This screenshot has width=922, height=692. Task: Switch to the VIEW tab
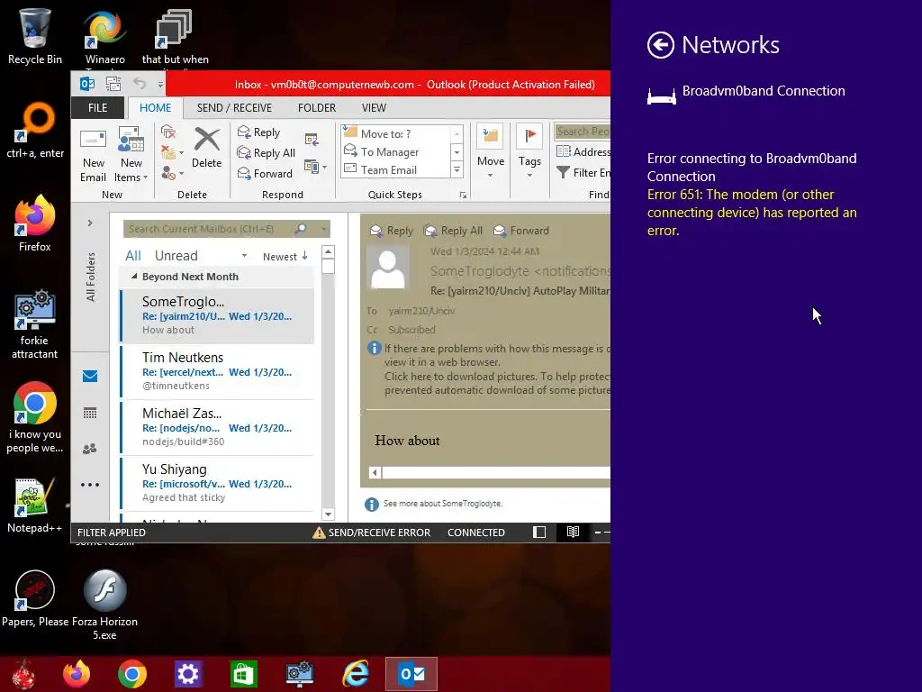pos(374,108)
